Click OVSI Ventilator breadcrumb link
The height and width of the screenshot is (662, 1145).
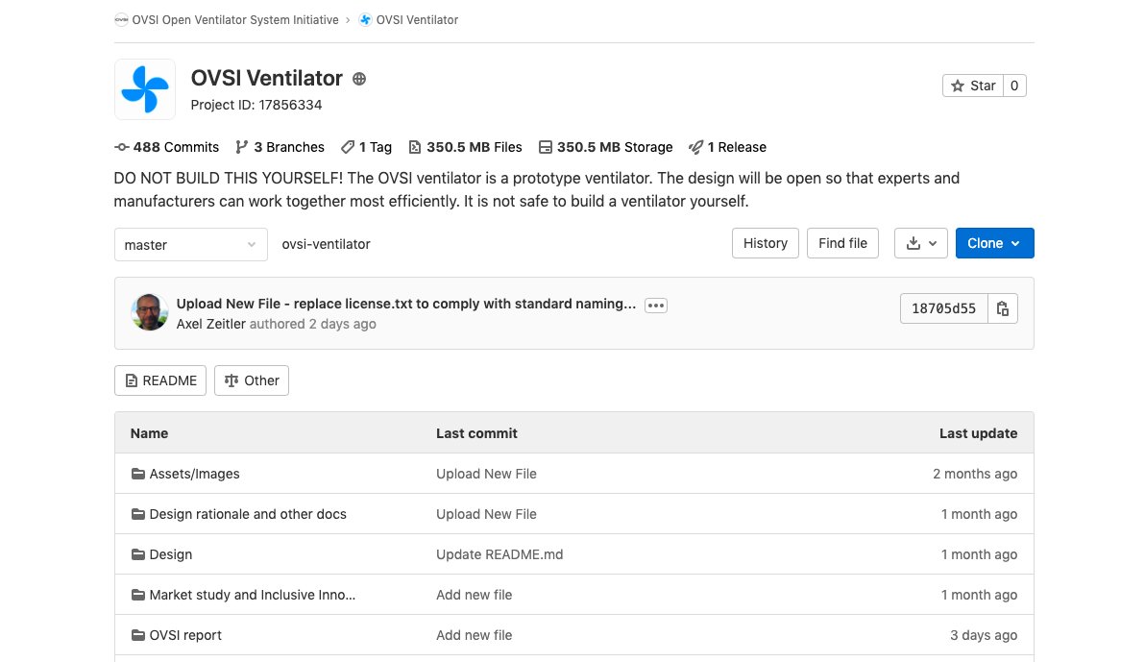(417, 20)
